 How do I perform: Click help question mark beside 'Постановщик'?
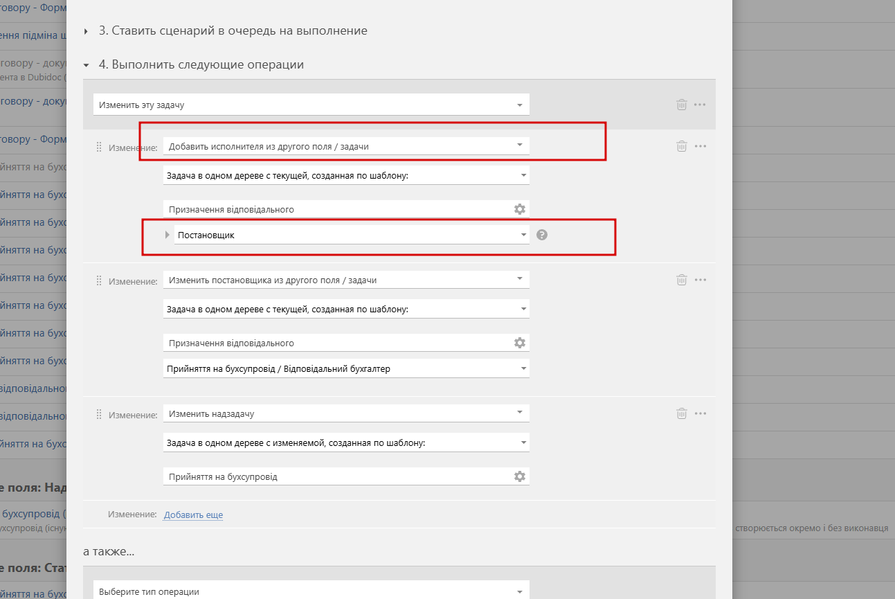tap(542, 235)
